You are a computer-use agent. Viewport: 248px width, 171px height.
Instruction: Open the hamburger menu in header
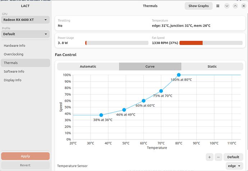(218, 6)
